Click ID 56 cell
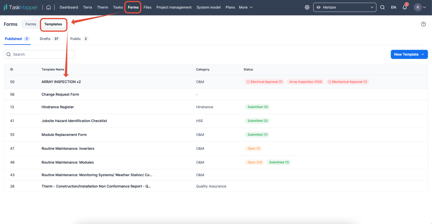This screenshot has width=432, height=224. tap(12, 95)
